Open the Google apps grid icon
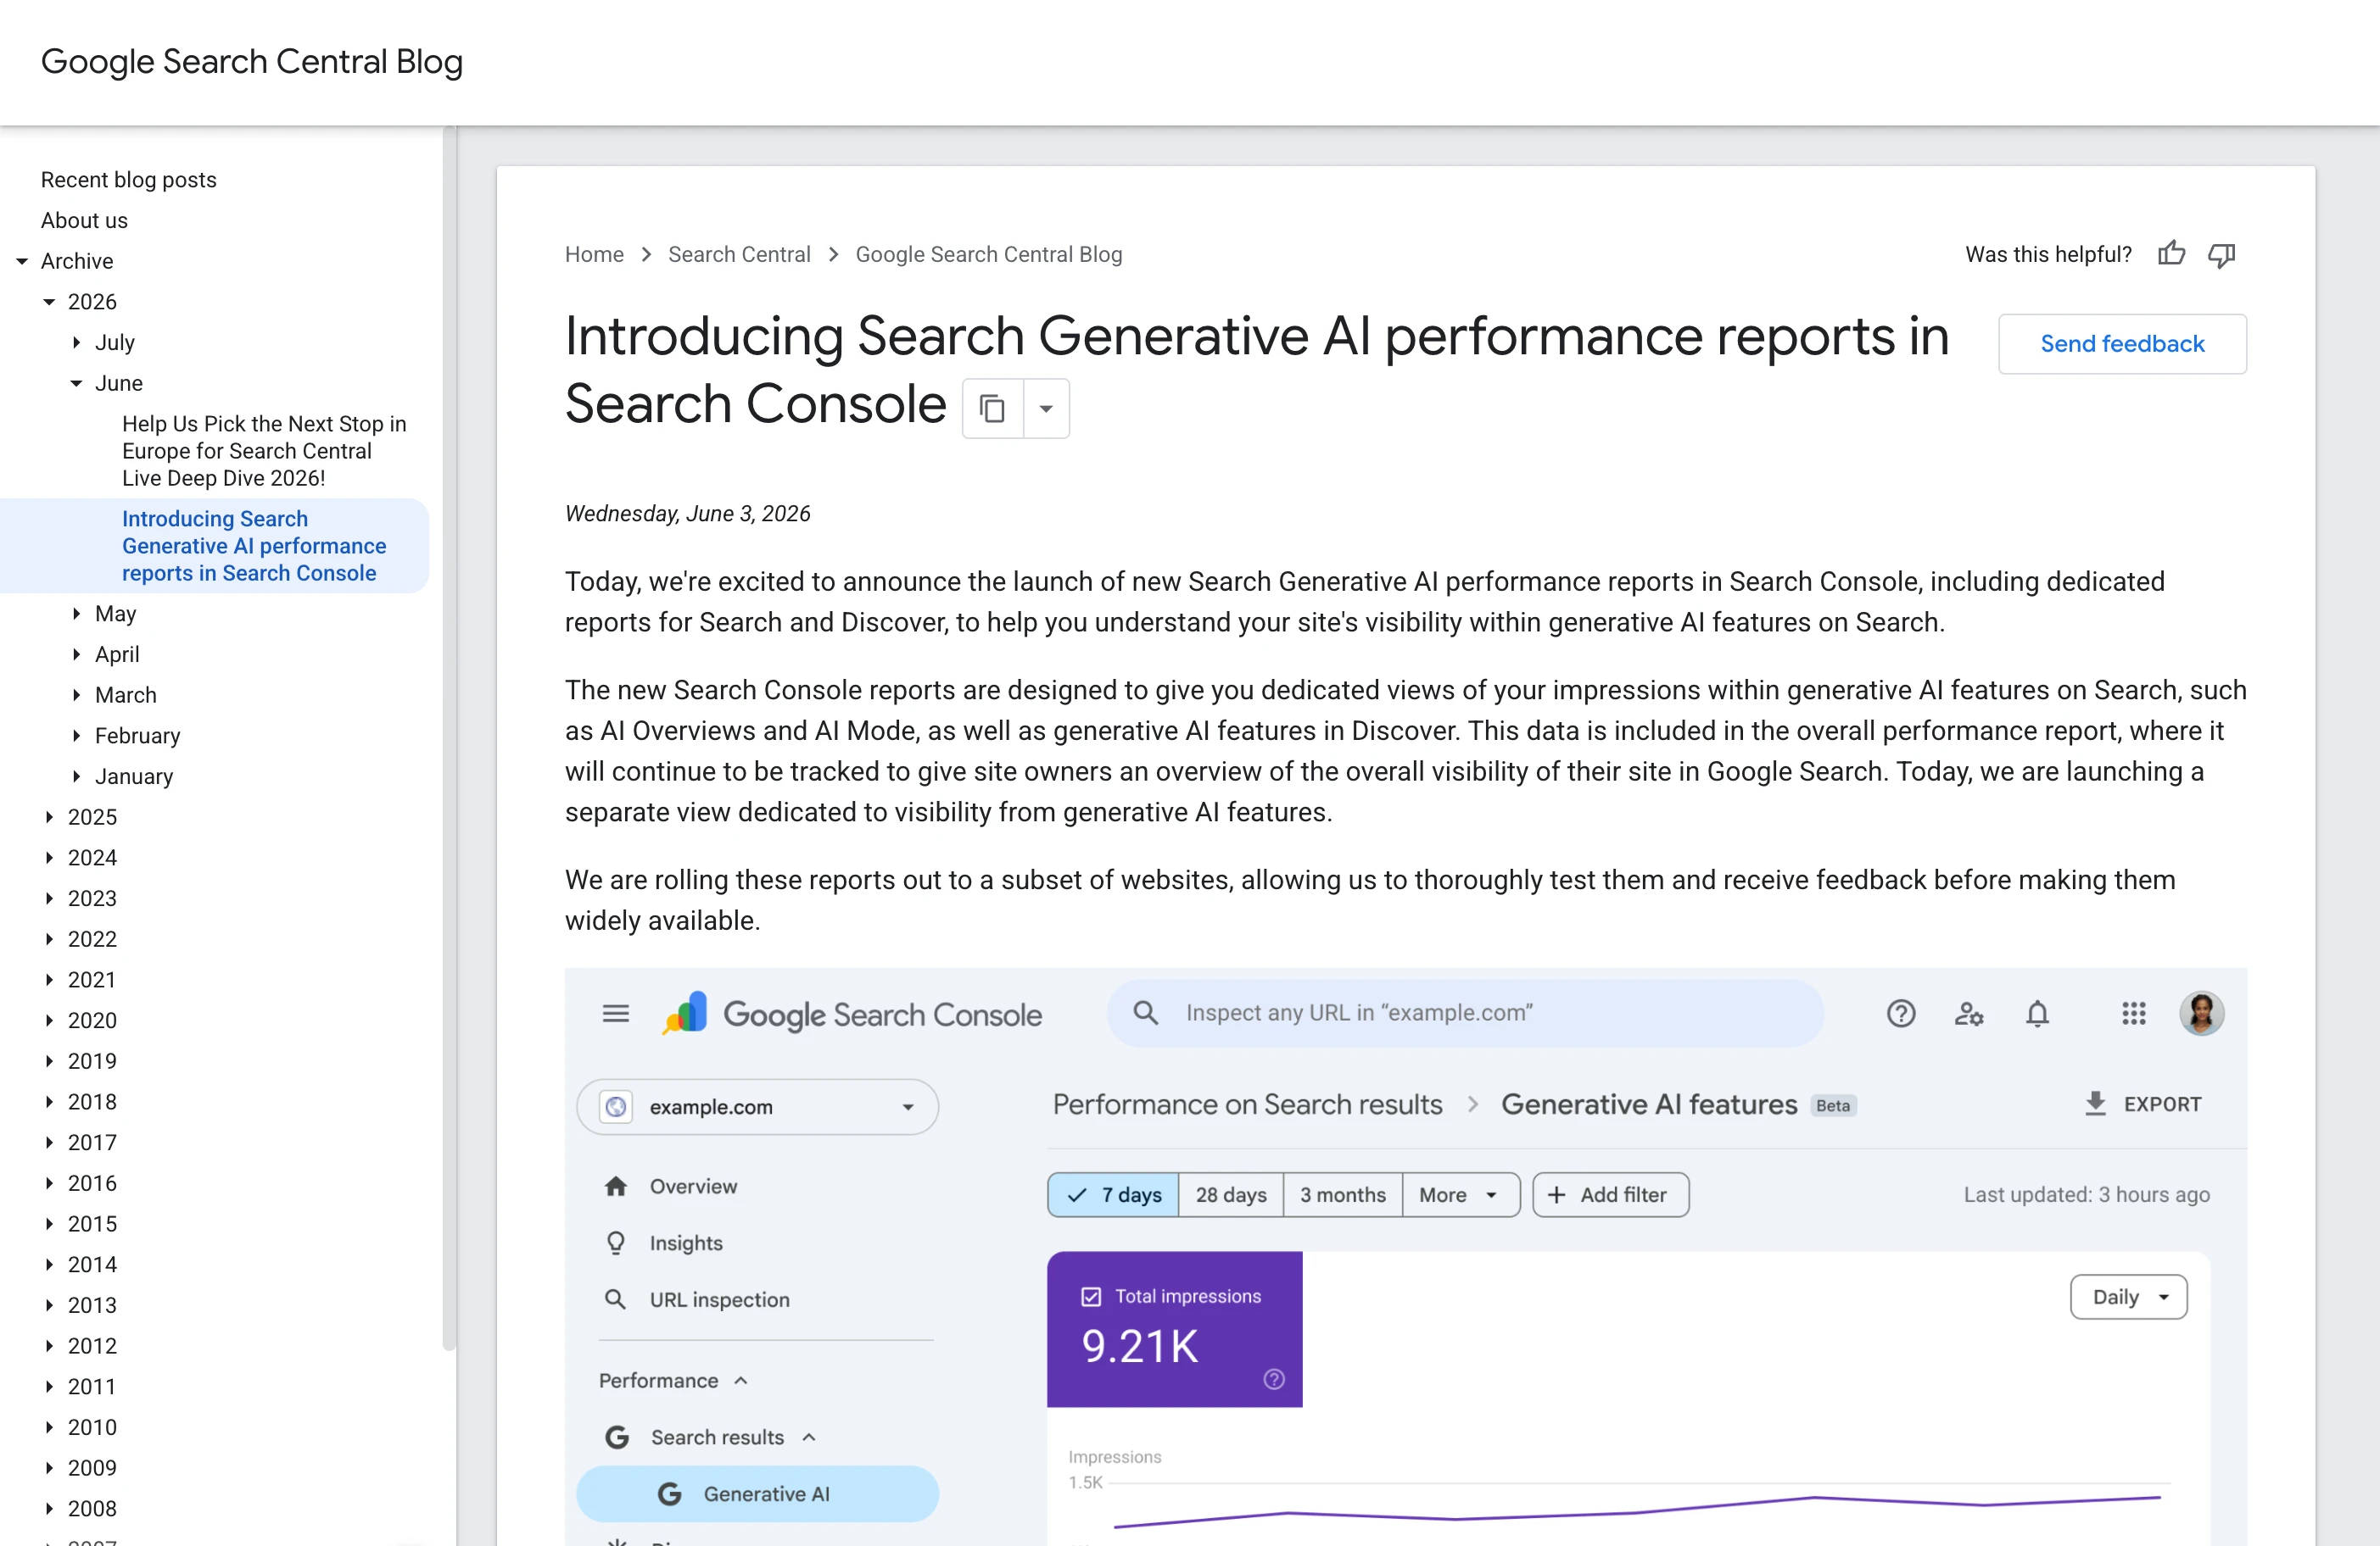 coord(2134,1014)
